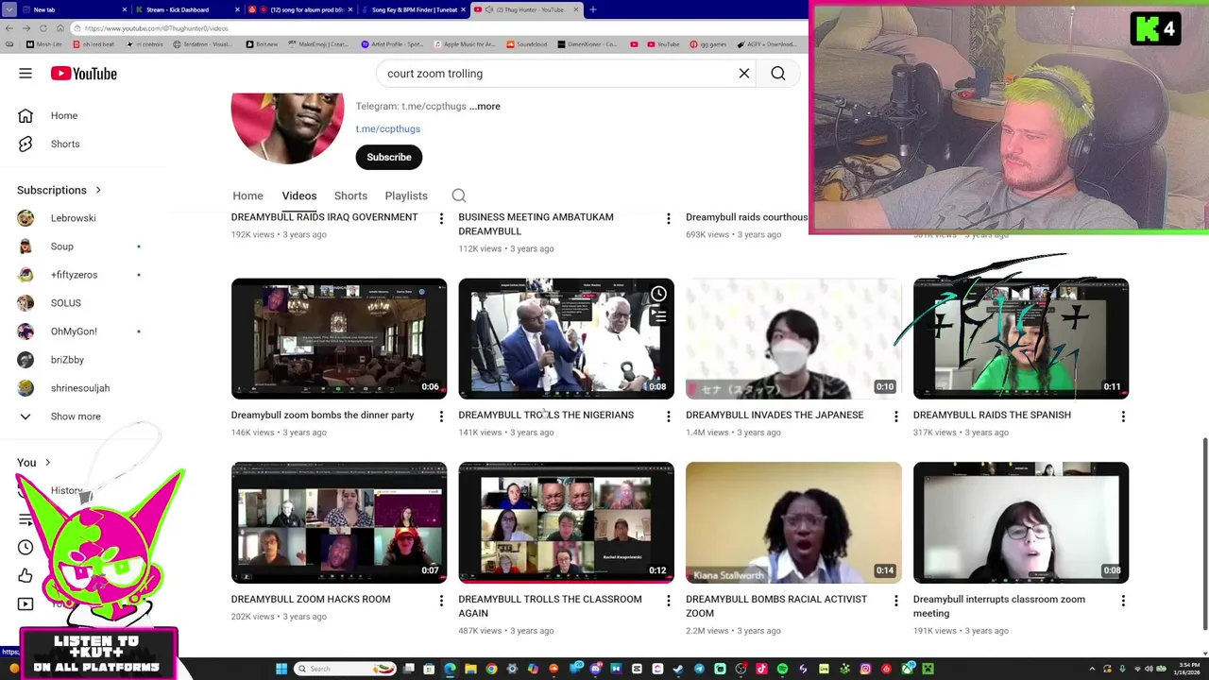The width and height of the screenshot is (1209, 680).
Task: Open channel Playlists tab
Action: click(406, 195)
